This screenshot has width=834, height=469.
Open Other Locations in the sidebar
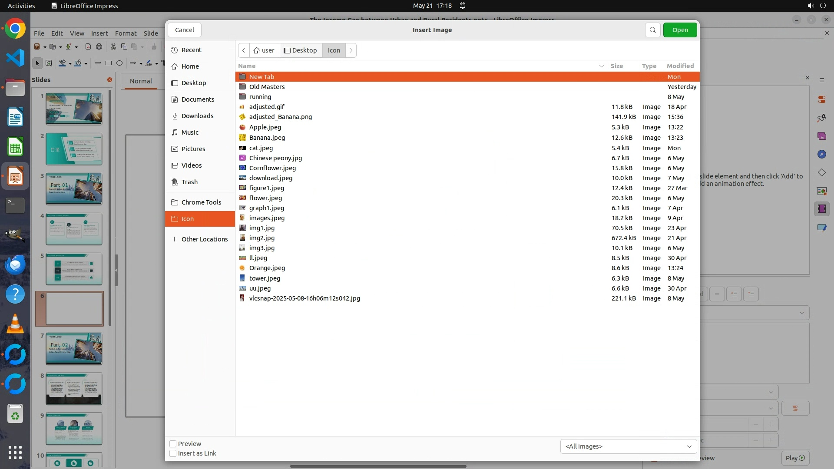tap(204, 239)
